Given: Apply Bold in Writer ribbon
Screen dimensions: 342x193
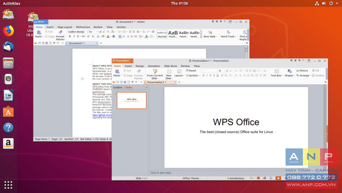Looking at the screenshot, I should click(x=70, y=36).
